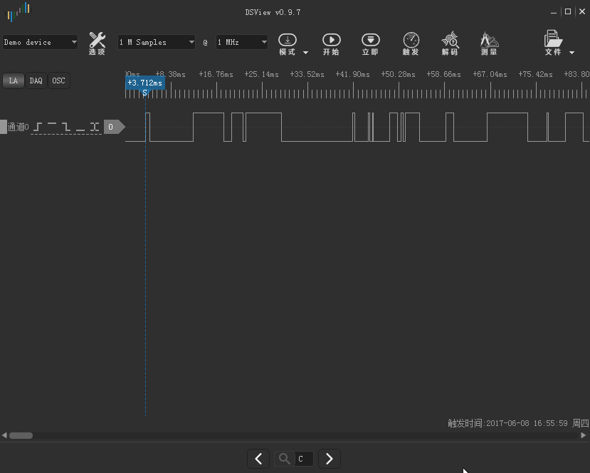Click the DSView logo in the corner

point(17,11)
